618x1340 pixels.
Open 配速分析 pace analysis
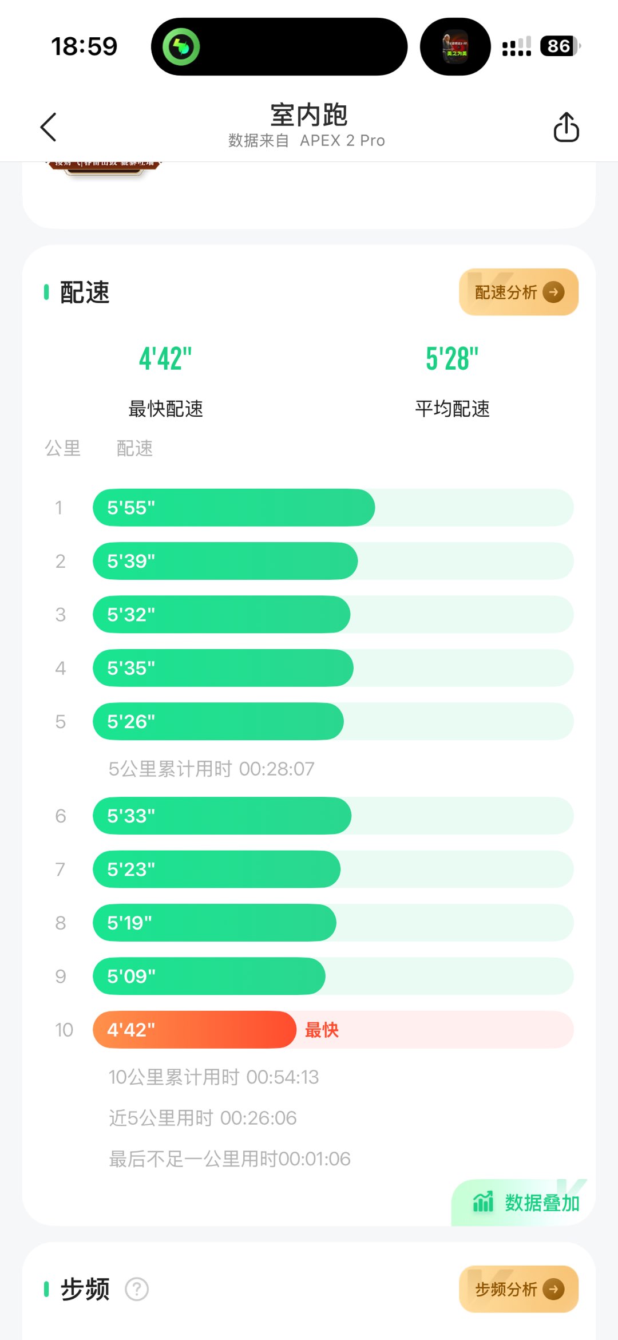(x=506, y=292)
